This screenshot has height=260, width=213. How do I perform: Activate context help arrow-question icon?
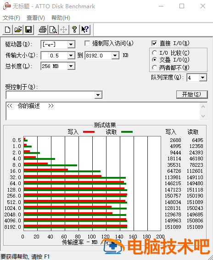coord(85,30)
